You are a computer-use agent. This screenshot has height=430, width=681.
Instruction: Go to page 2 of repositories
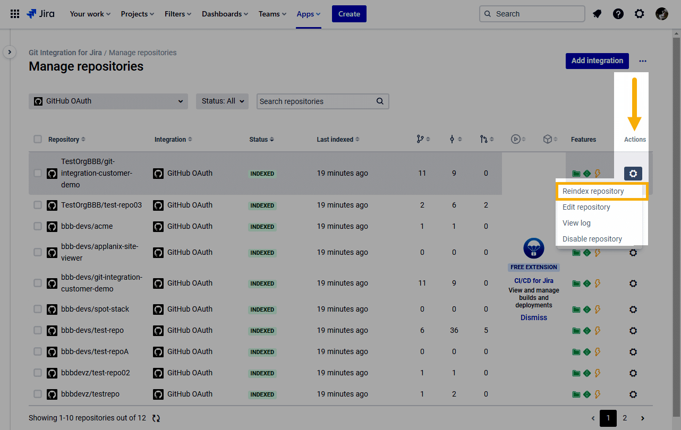(x=625, y=418)
